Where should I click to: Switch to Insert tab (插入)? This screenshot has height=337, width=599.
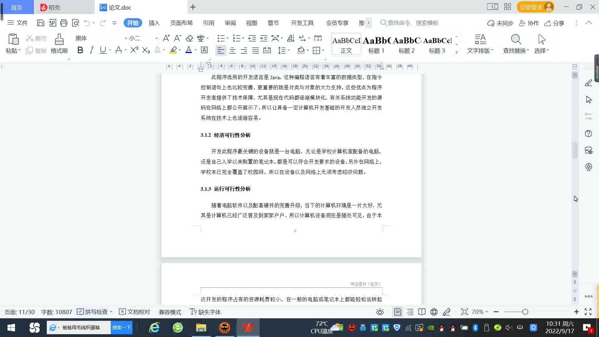pos(154,23)
